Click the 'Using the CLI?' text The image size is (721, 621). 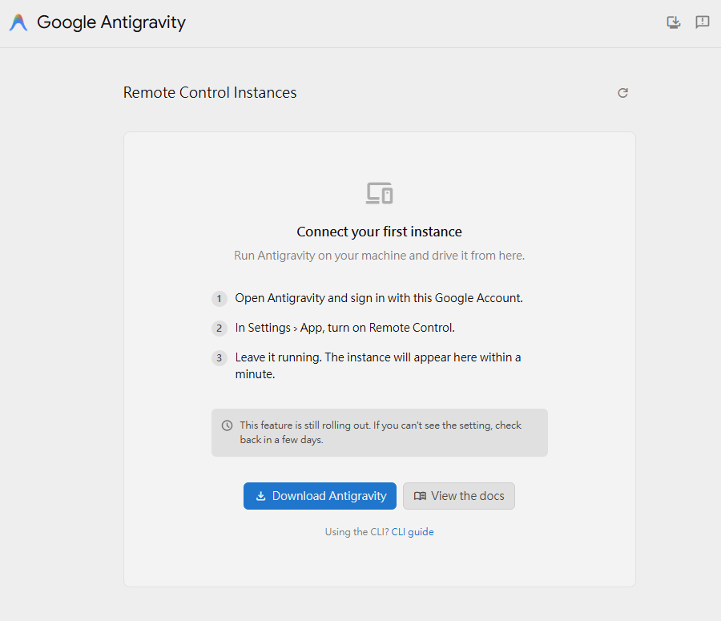coord(356,532)
